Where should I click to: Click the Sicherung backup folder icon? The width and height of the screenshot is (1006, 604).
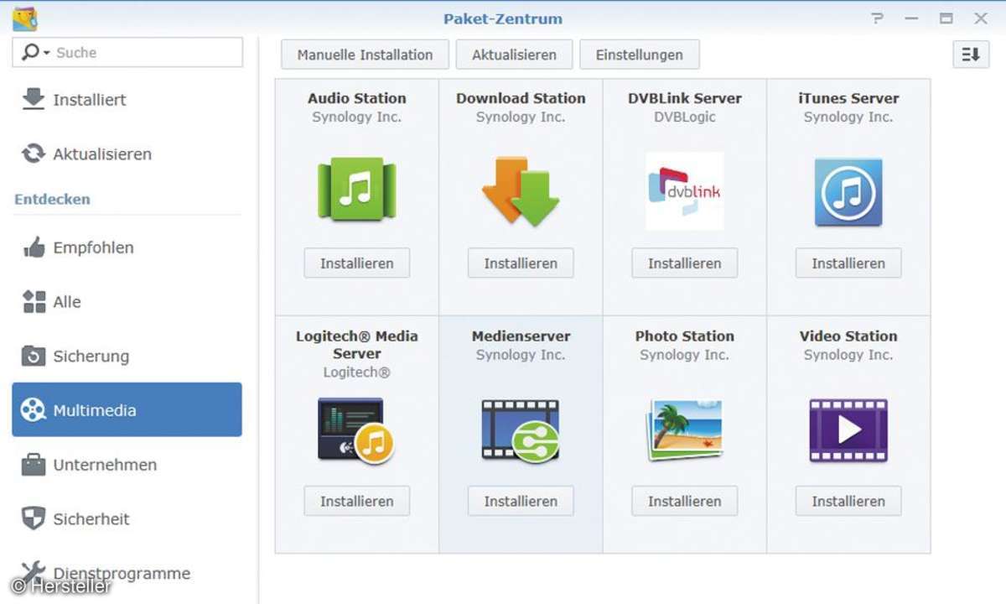click(34, 356)
